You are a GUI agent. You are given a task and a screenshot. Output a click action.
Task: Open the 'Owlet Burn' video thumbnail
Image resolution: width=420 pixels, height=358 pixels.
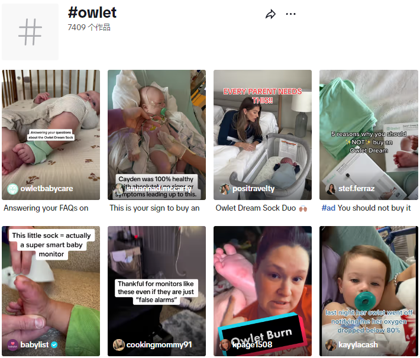263,291
